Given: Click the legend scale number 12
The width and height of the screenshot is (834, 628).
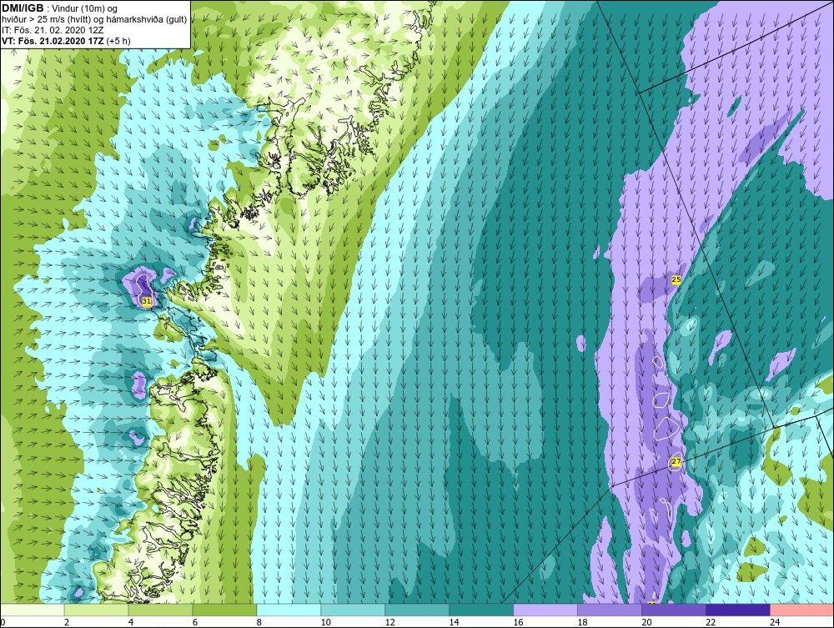Looking at the screenshot, I should click(x=389, y=622).
